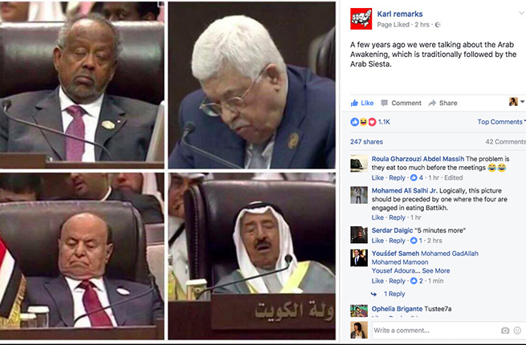
Task: Click the public globe icon by 2 hrs
Action: 438,25
